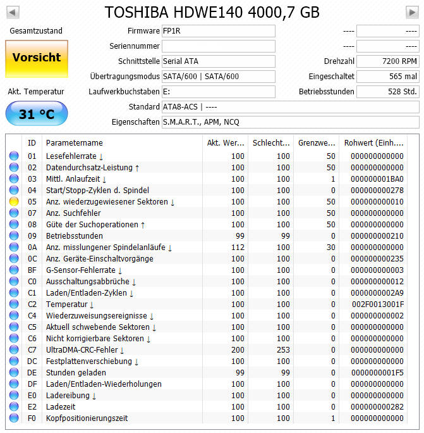Image resolution: width=424 pixels, height=433 pixels.
Task: Click the Betriebsstunden value 528 Std.
Action: pos(388,92)
